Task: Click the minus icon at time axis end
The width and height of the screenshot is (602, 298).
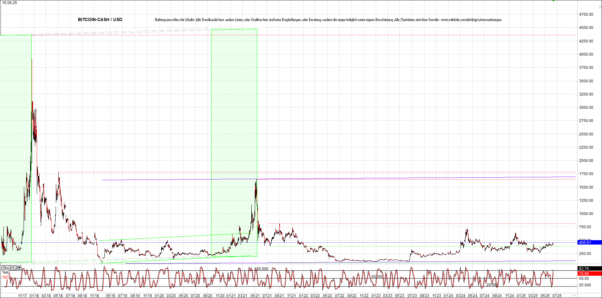Action: 575,296
